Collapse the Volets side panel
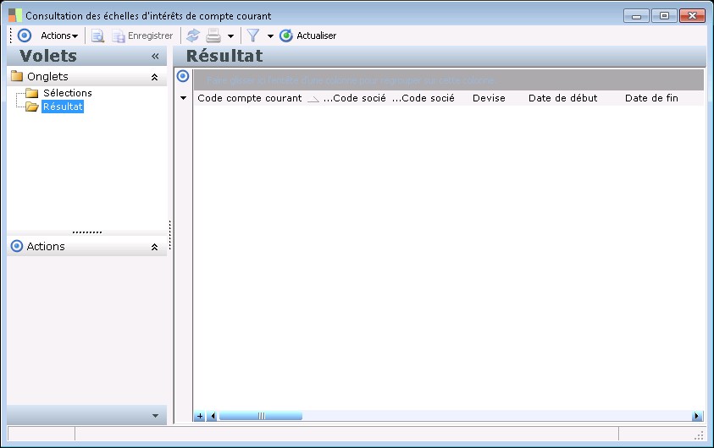The width and height of the screenshot is (714, 448). (x=155, y=57)
